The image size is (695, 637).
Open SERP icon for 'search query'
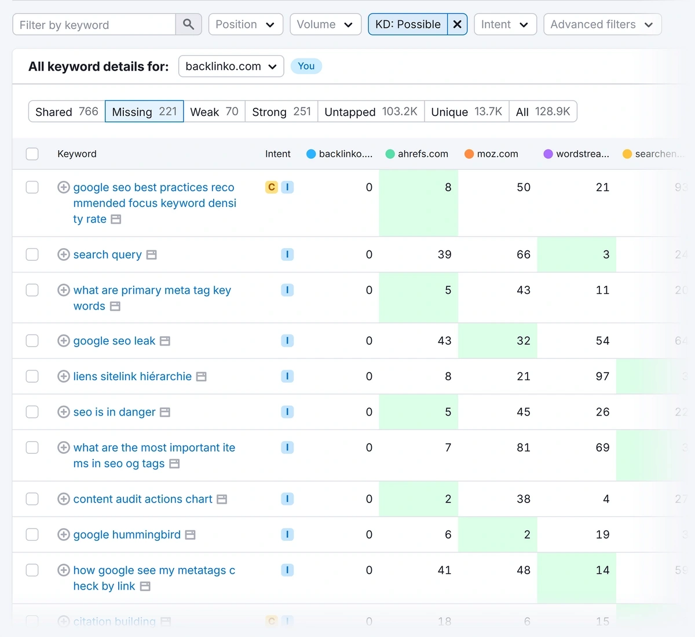click(x=152, y=255)
